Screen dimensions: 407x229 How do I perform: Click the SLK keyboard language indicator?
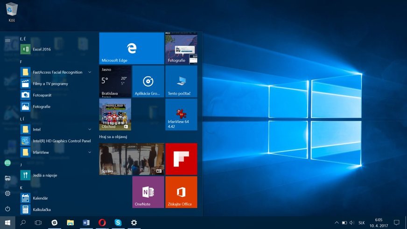point(361,223)
